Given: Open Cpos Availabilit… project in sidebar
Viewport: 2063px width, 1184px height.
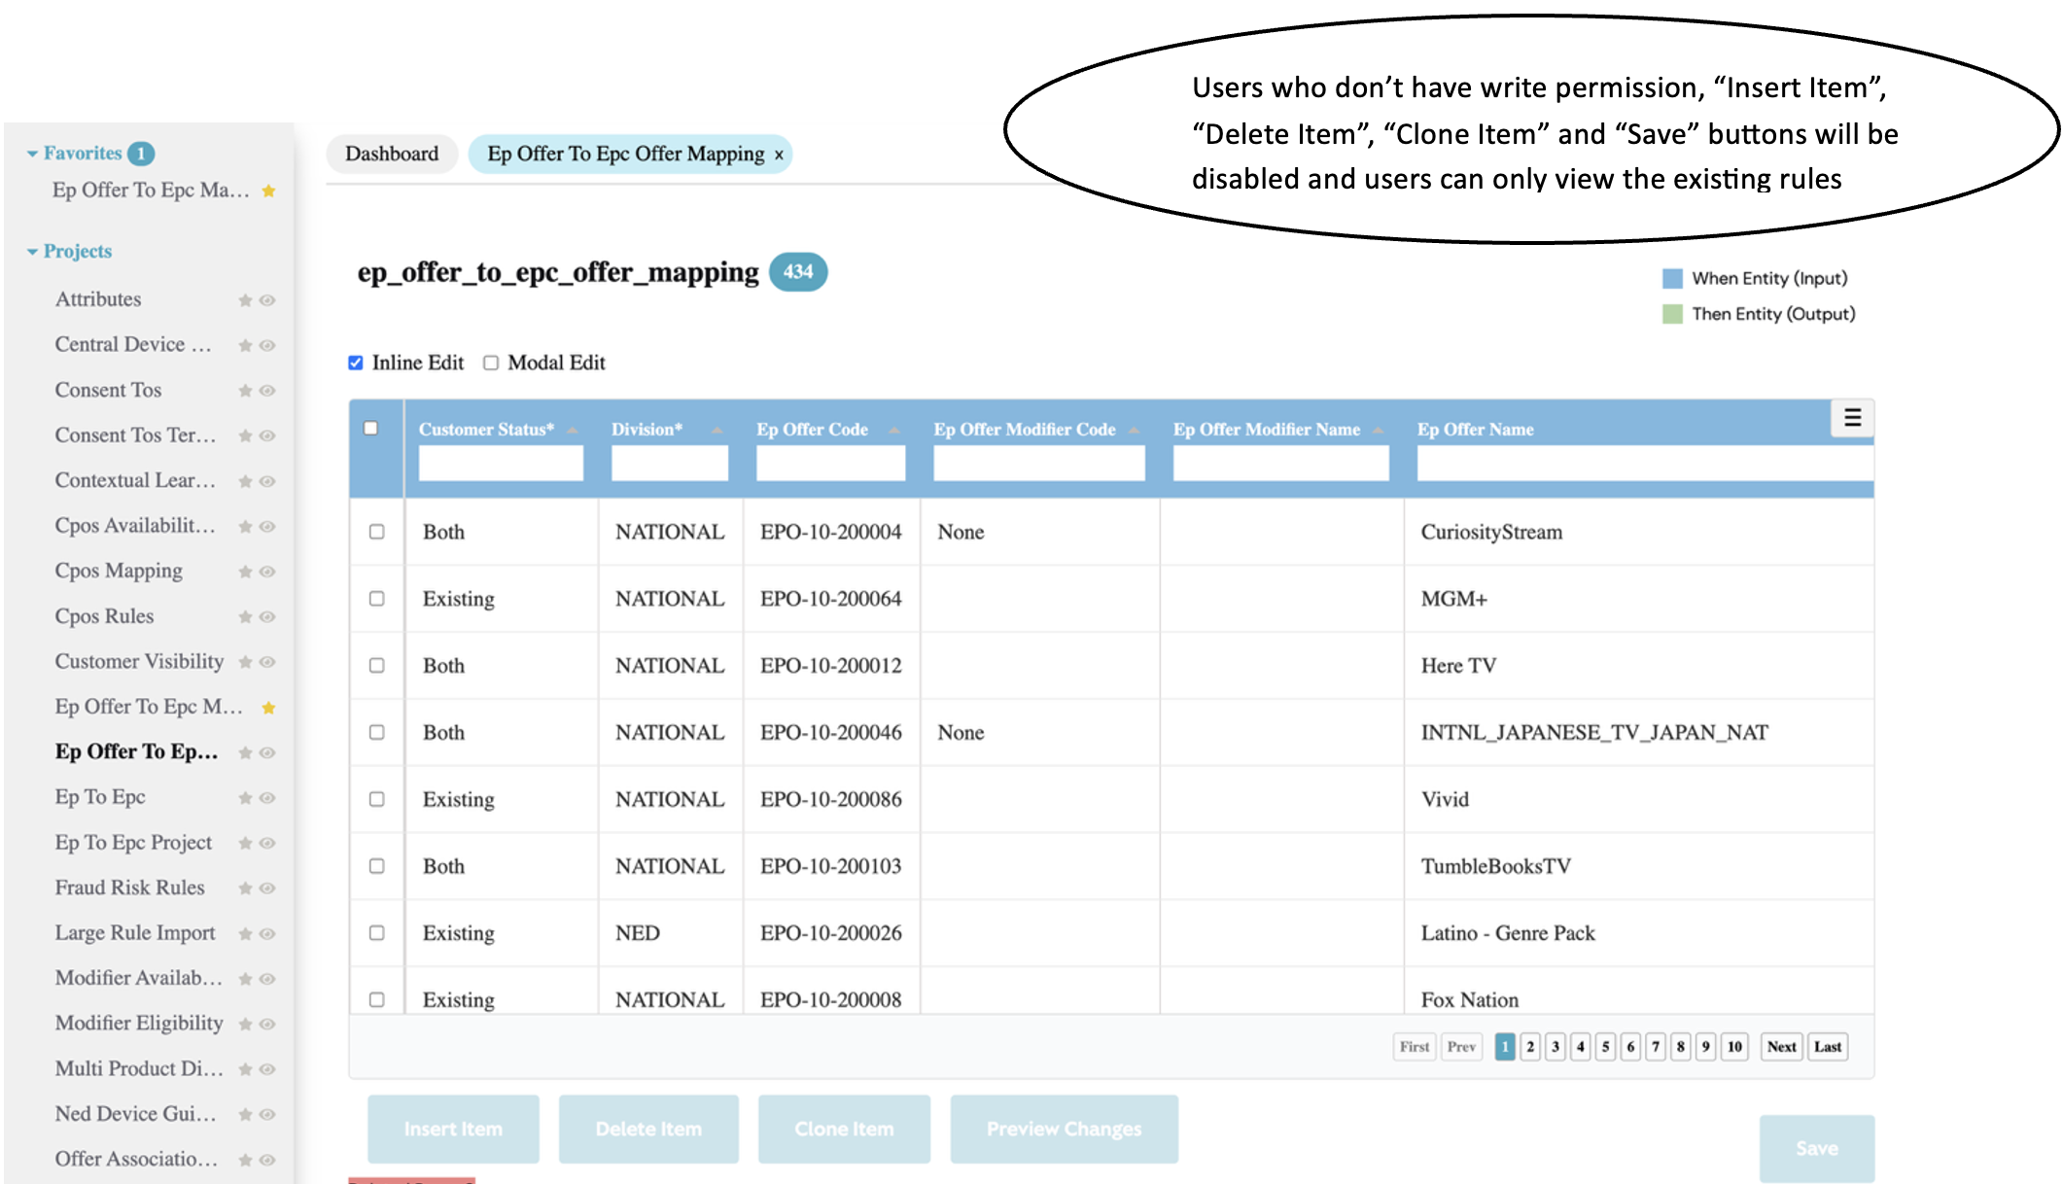Looking at the screenshot, I should tap(135, 526).
